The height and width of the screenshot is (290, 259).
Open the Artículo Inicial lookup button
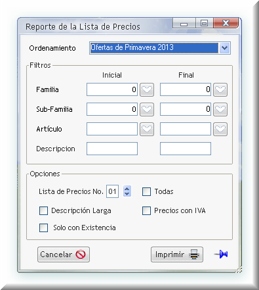click(147, 129)
